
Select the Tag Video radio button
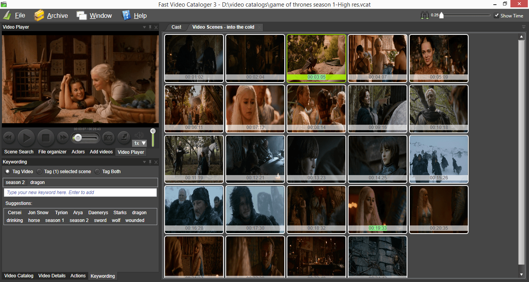(7, 172)
